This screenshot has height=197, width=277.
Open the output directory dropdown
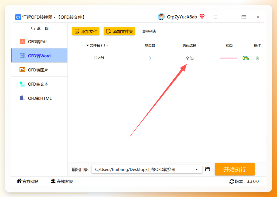197,170
